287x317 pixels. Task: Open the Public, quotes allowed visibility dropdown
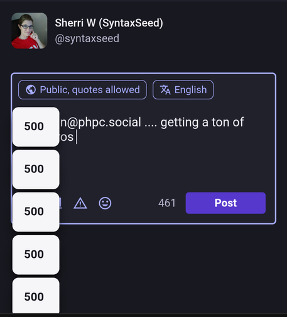pyautogui.click(x=82, y=90)
